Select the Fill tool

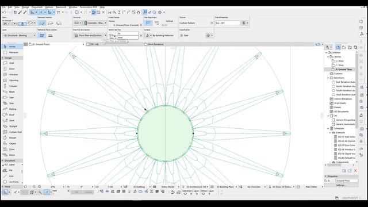11,170
